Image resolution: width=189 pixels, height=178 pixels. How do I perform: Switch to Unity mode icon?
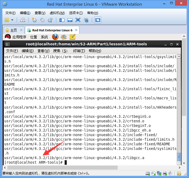86,20
